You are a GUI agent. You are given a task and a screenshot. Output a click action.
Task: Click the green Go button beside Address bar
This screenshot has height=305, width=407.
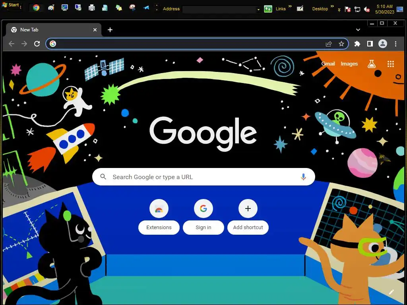tap(268, 9)
